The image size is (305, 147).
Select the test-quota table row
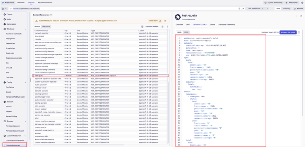[x=101, y=75]
